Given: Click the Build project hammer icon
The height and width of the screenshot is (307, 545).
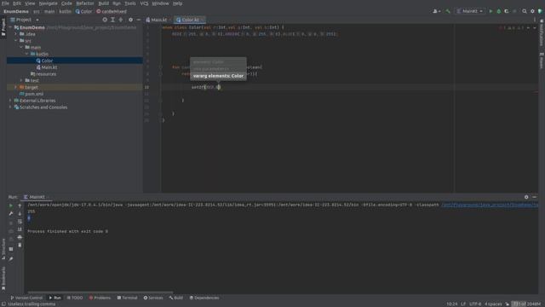Looking at the screenshot, I should coord(448,11).
